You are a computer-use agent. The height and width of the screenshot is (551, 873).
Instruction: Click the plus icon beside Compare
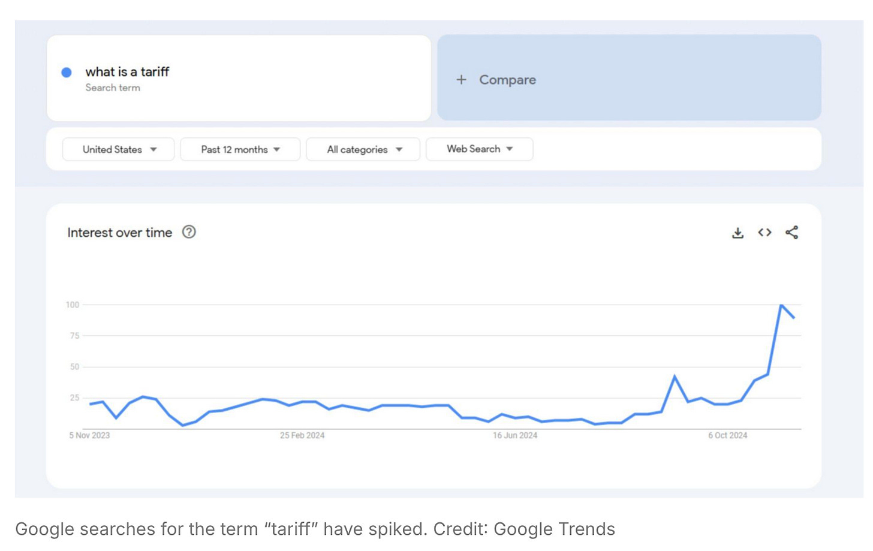click(461, 80)
